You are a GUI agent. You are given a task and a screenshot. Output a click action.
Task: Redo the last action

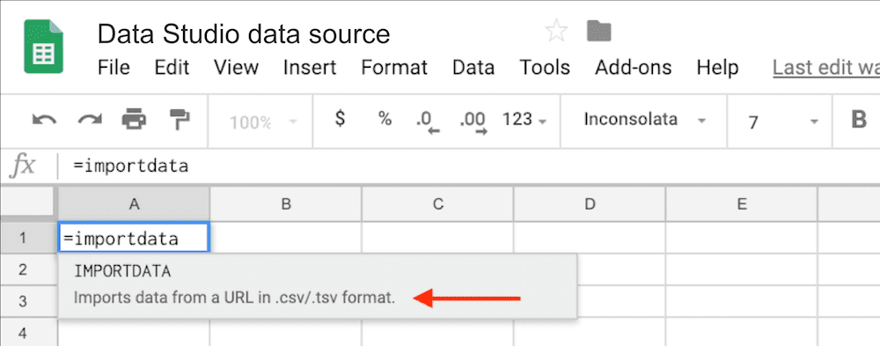tap(90, 120)
